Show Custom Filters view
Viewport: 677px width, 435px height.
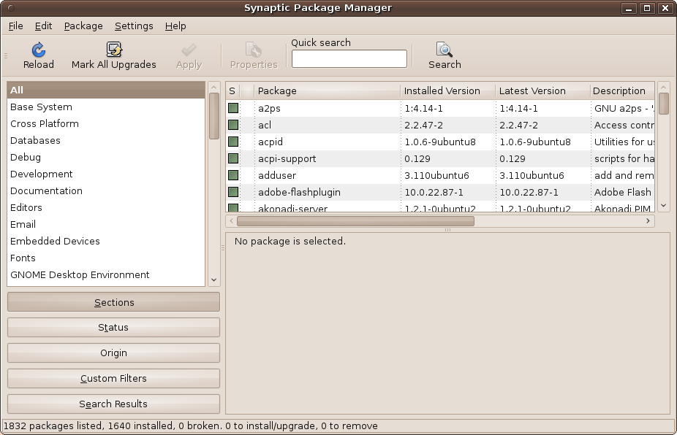point(113,378)
